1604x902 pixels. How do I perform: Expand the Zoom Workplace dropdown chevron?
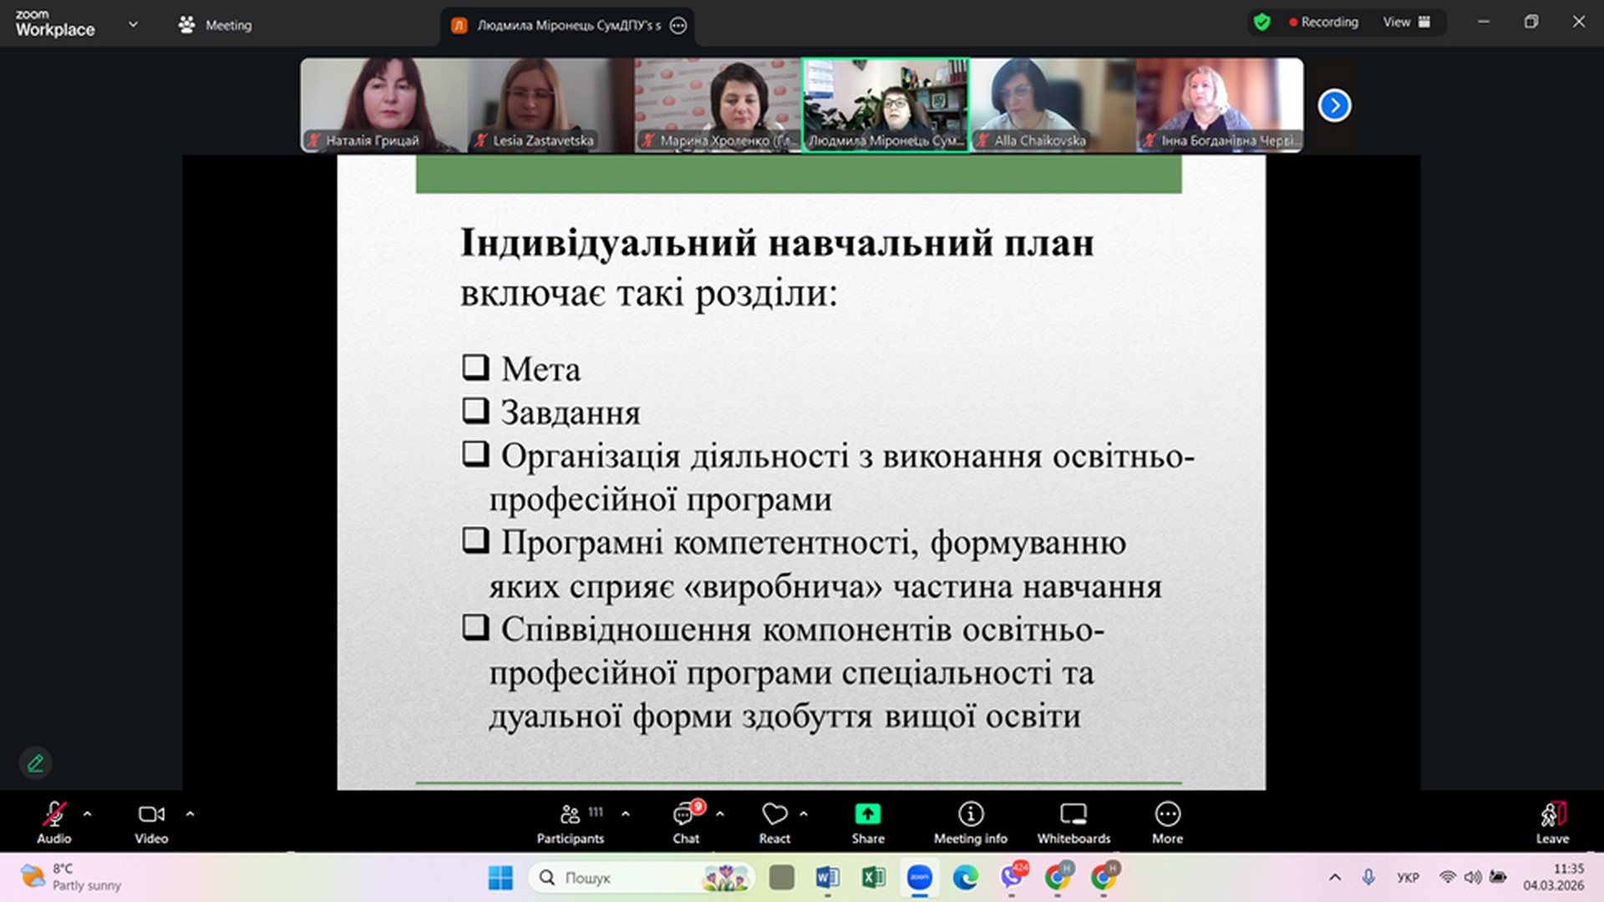[133, 24]
